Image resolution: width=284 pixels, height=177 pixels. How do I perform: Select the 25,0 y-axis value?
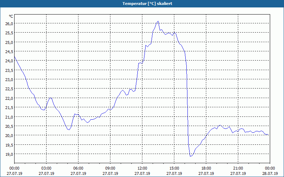pyautogui.click(x=9, y=42)
